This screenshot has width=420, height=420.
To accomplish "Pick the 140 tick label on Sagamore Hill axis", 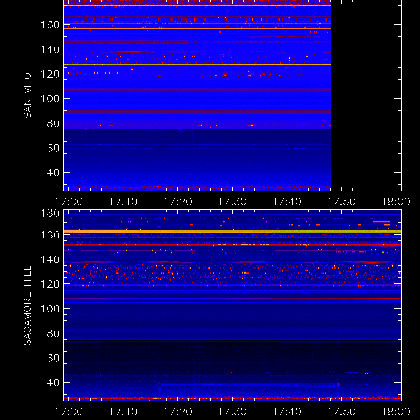I will (50, 259).
